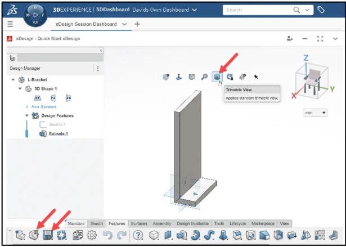Open the mm units dropdown
Screen dimensions: 346x247
(314, 113)
